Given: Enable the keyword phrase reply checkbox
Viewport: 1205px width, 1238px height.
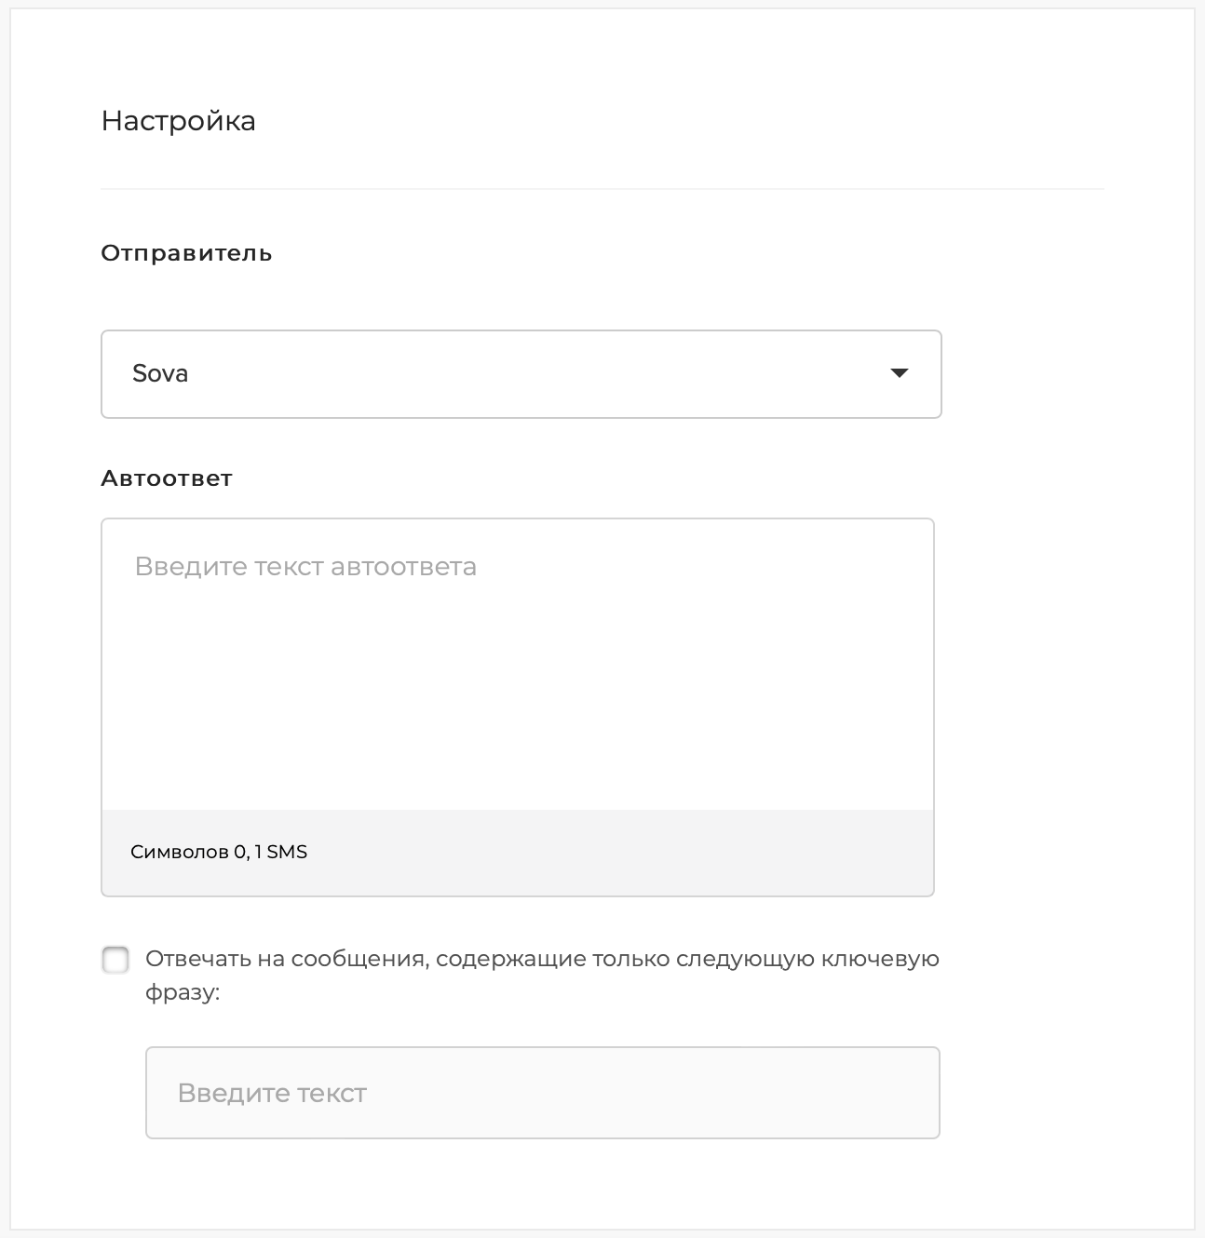Looking at the screenshot, I should coord(115,960).
